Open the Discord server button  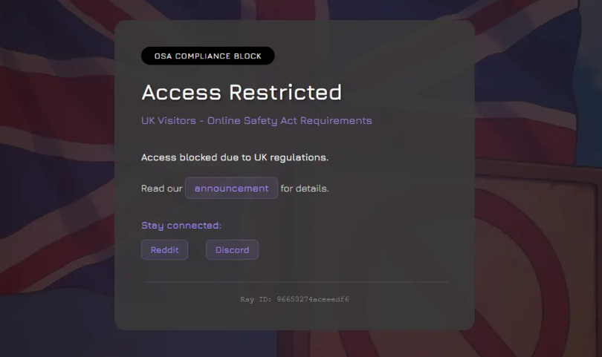[232, 250]
